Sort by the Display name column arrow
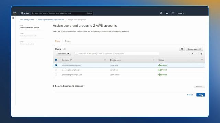This screenshot has height=123, width=220. (x=153, y=60)
